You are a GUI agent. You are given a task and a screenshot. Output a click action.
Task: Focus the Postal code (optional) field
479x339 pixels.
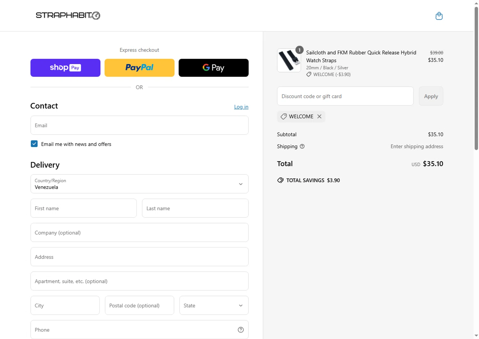[x=140, y=305]
